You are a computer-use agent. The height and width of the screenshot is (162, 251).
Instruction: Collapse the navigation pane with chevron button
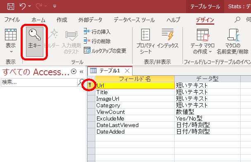click(81, 72)
